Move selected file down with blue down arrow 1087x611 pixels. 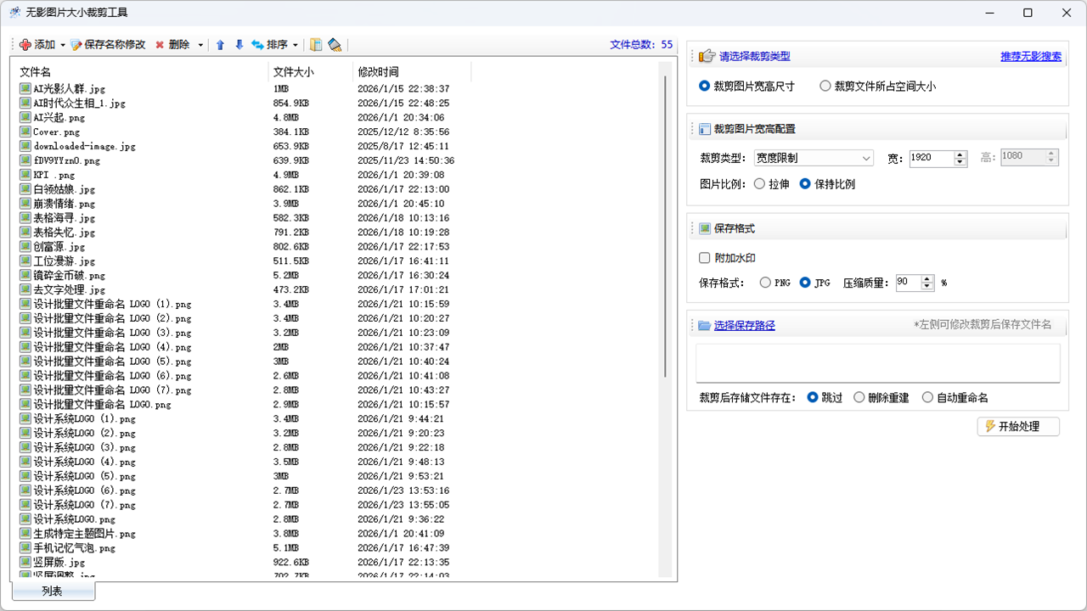coord(239,45)
